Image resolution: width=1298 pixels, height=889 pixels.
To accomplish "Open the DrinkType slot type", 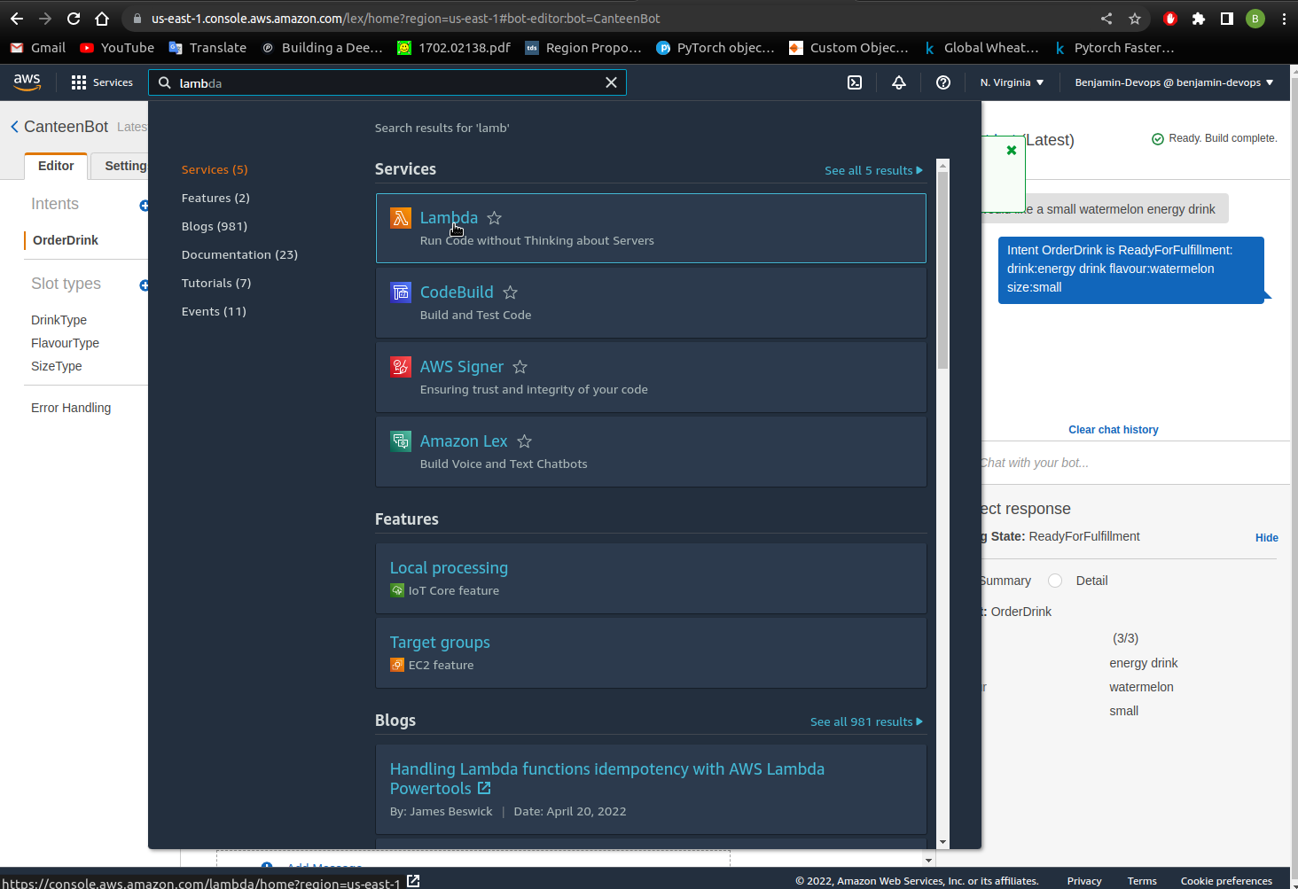I will click(x=59, y=320).
